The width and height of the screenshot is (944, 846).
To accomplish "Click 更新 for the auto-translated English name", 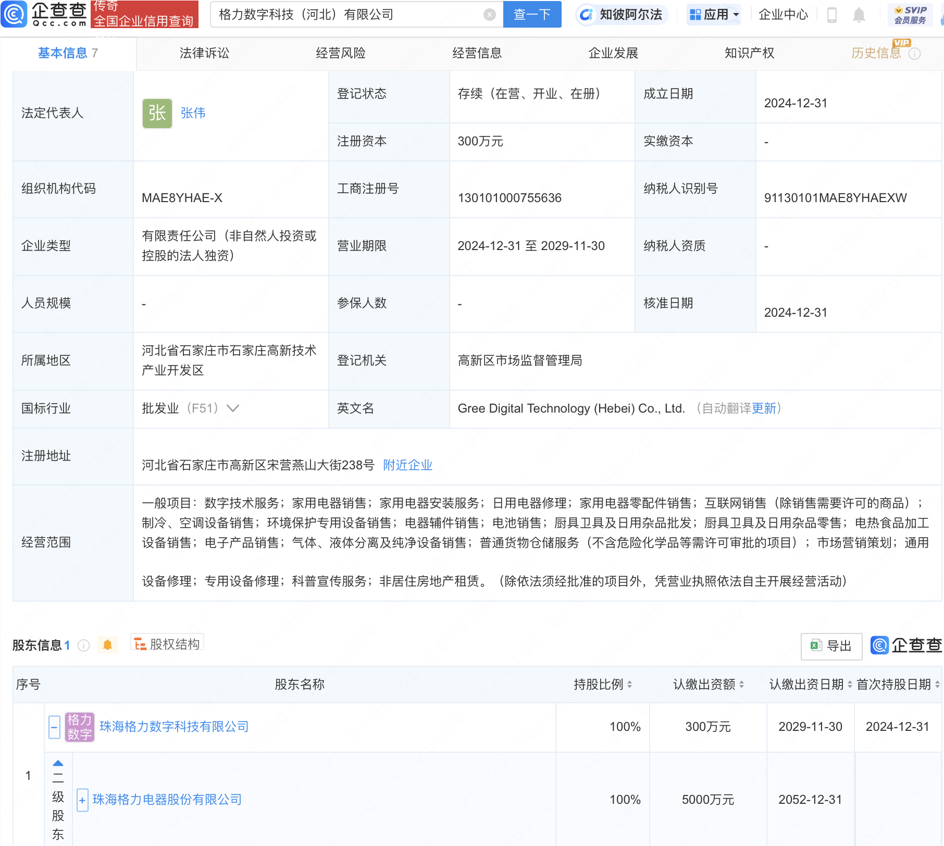I will tap(764, 408).
